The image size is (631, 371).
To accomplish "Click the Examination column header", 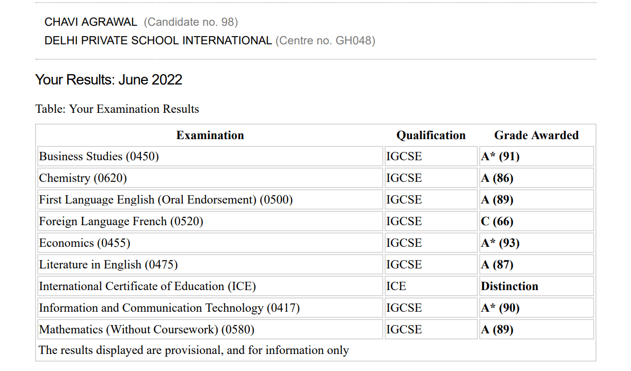I will 210,136.
